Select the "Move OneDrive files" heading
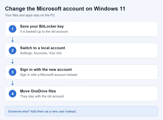Image resolution: width=163 pixels, height=120 pixels. point(38,91)
